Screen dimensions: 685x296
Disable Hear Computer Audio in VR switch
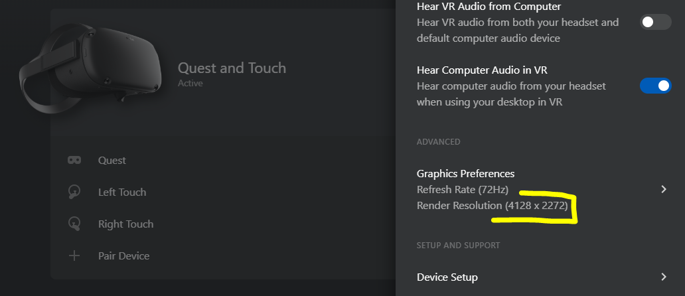(x=656, y=86)
